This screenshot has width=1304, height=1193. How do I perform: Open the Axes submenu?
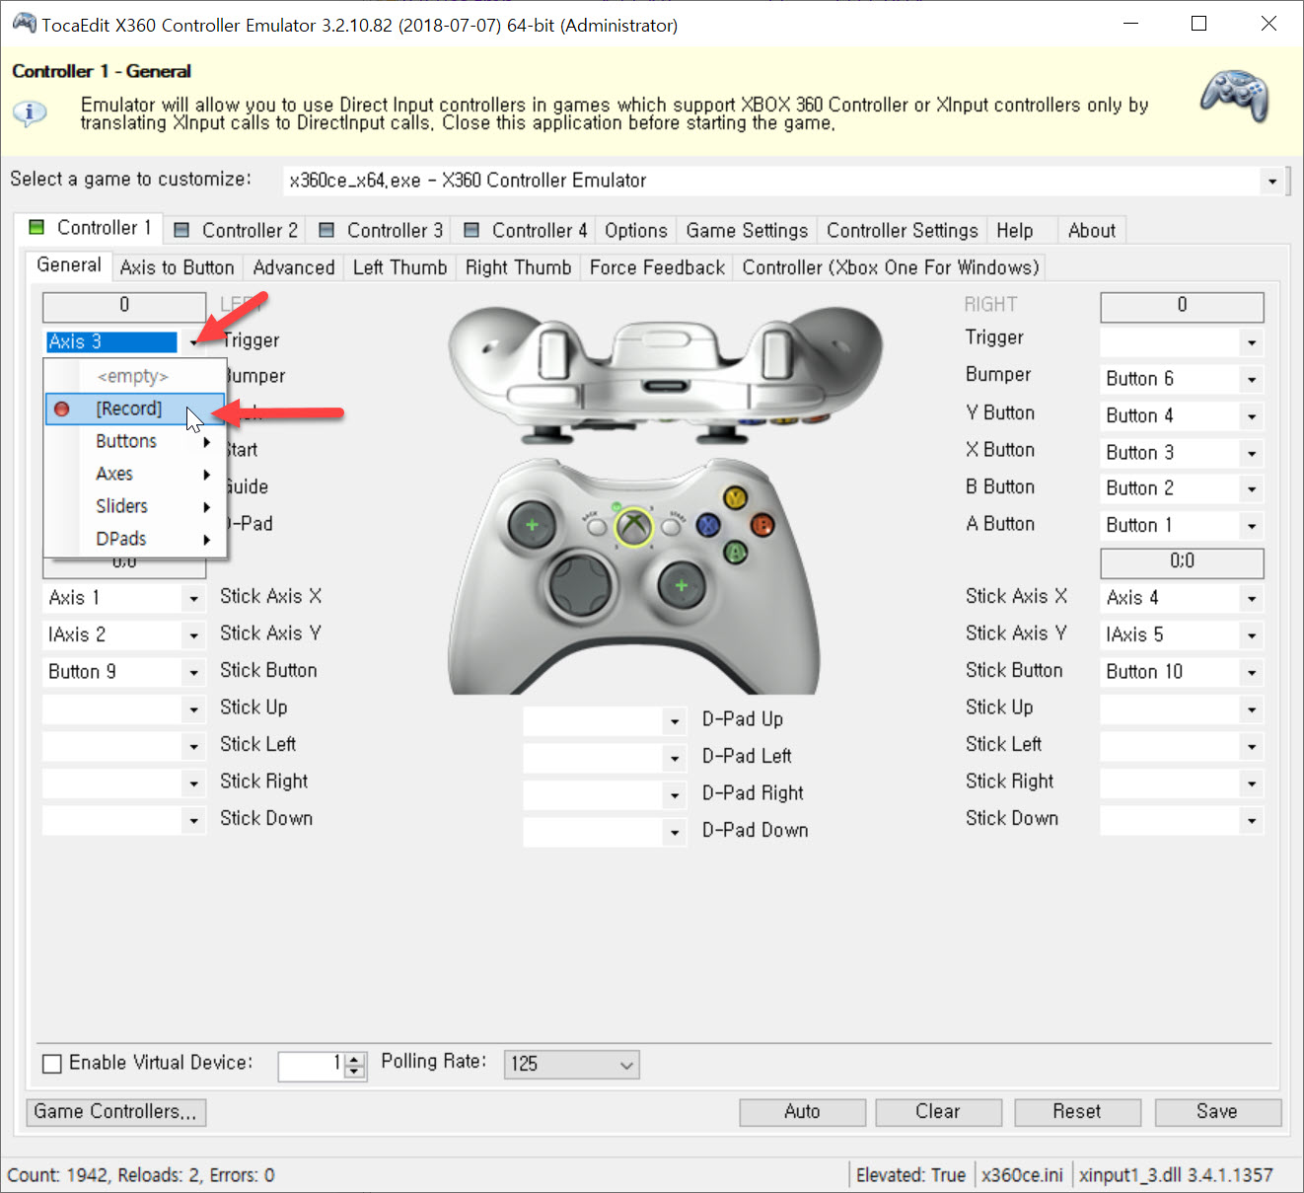point(135,474)
